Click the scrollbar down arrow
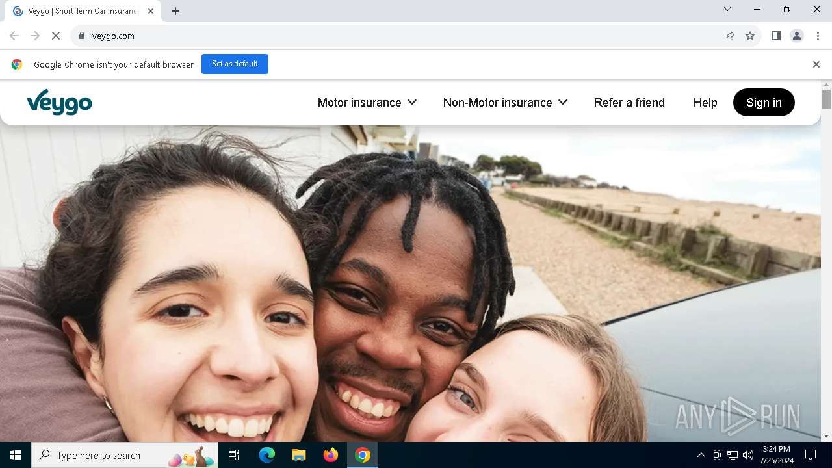The image size is (832, 468). pyautogui.click(x=827, y=436)
